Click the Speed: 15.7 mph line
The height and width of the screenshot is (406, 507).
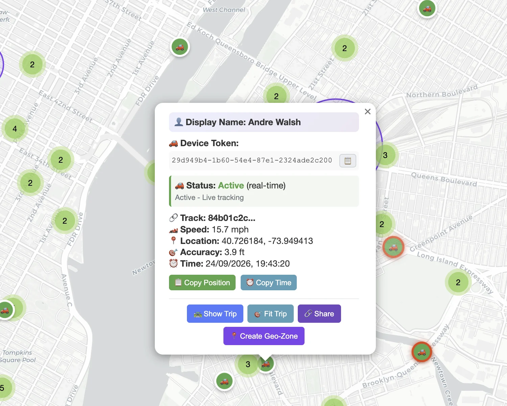[x=209, y=229]
